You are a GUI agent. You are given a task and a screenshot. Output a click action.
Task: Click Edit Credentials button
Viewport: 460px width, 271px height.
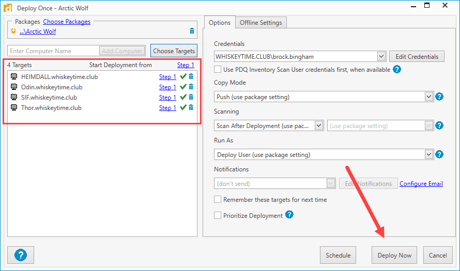(x=417, y=57)
